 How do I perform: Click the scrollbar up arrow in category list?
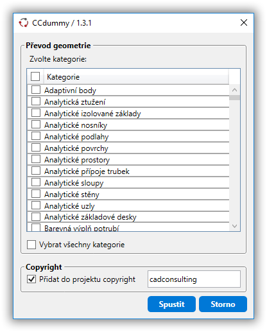click(234, 90)
